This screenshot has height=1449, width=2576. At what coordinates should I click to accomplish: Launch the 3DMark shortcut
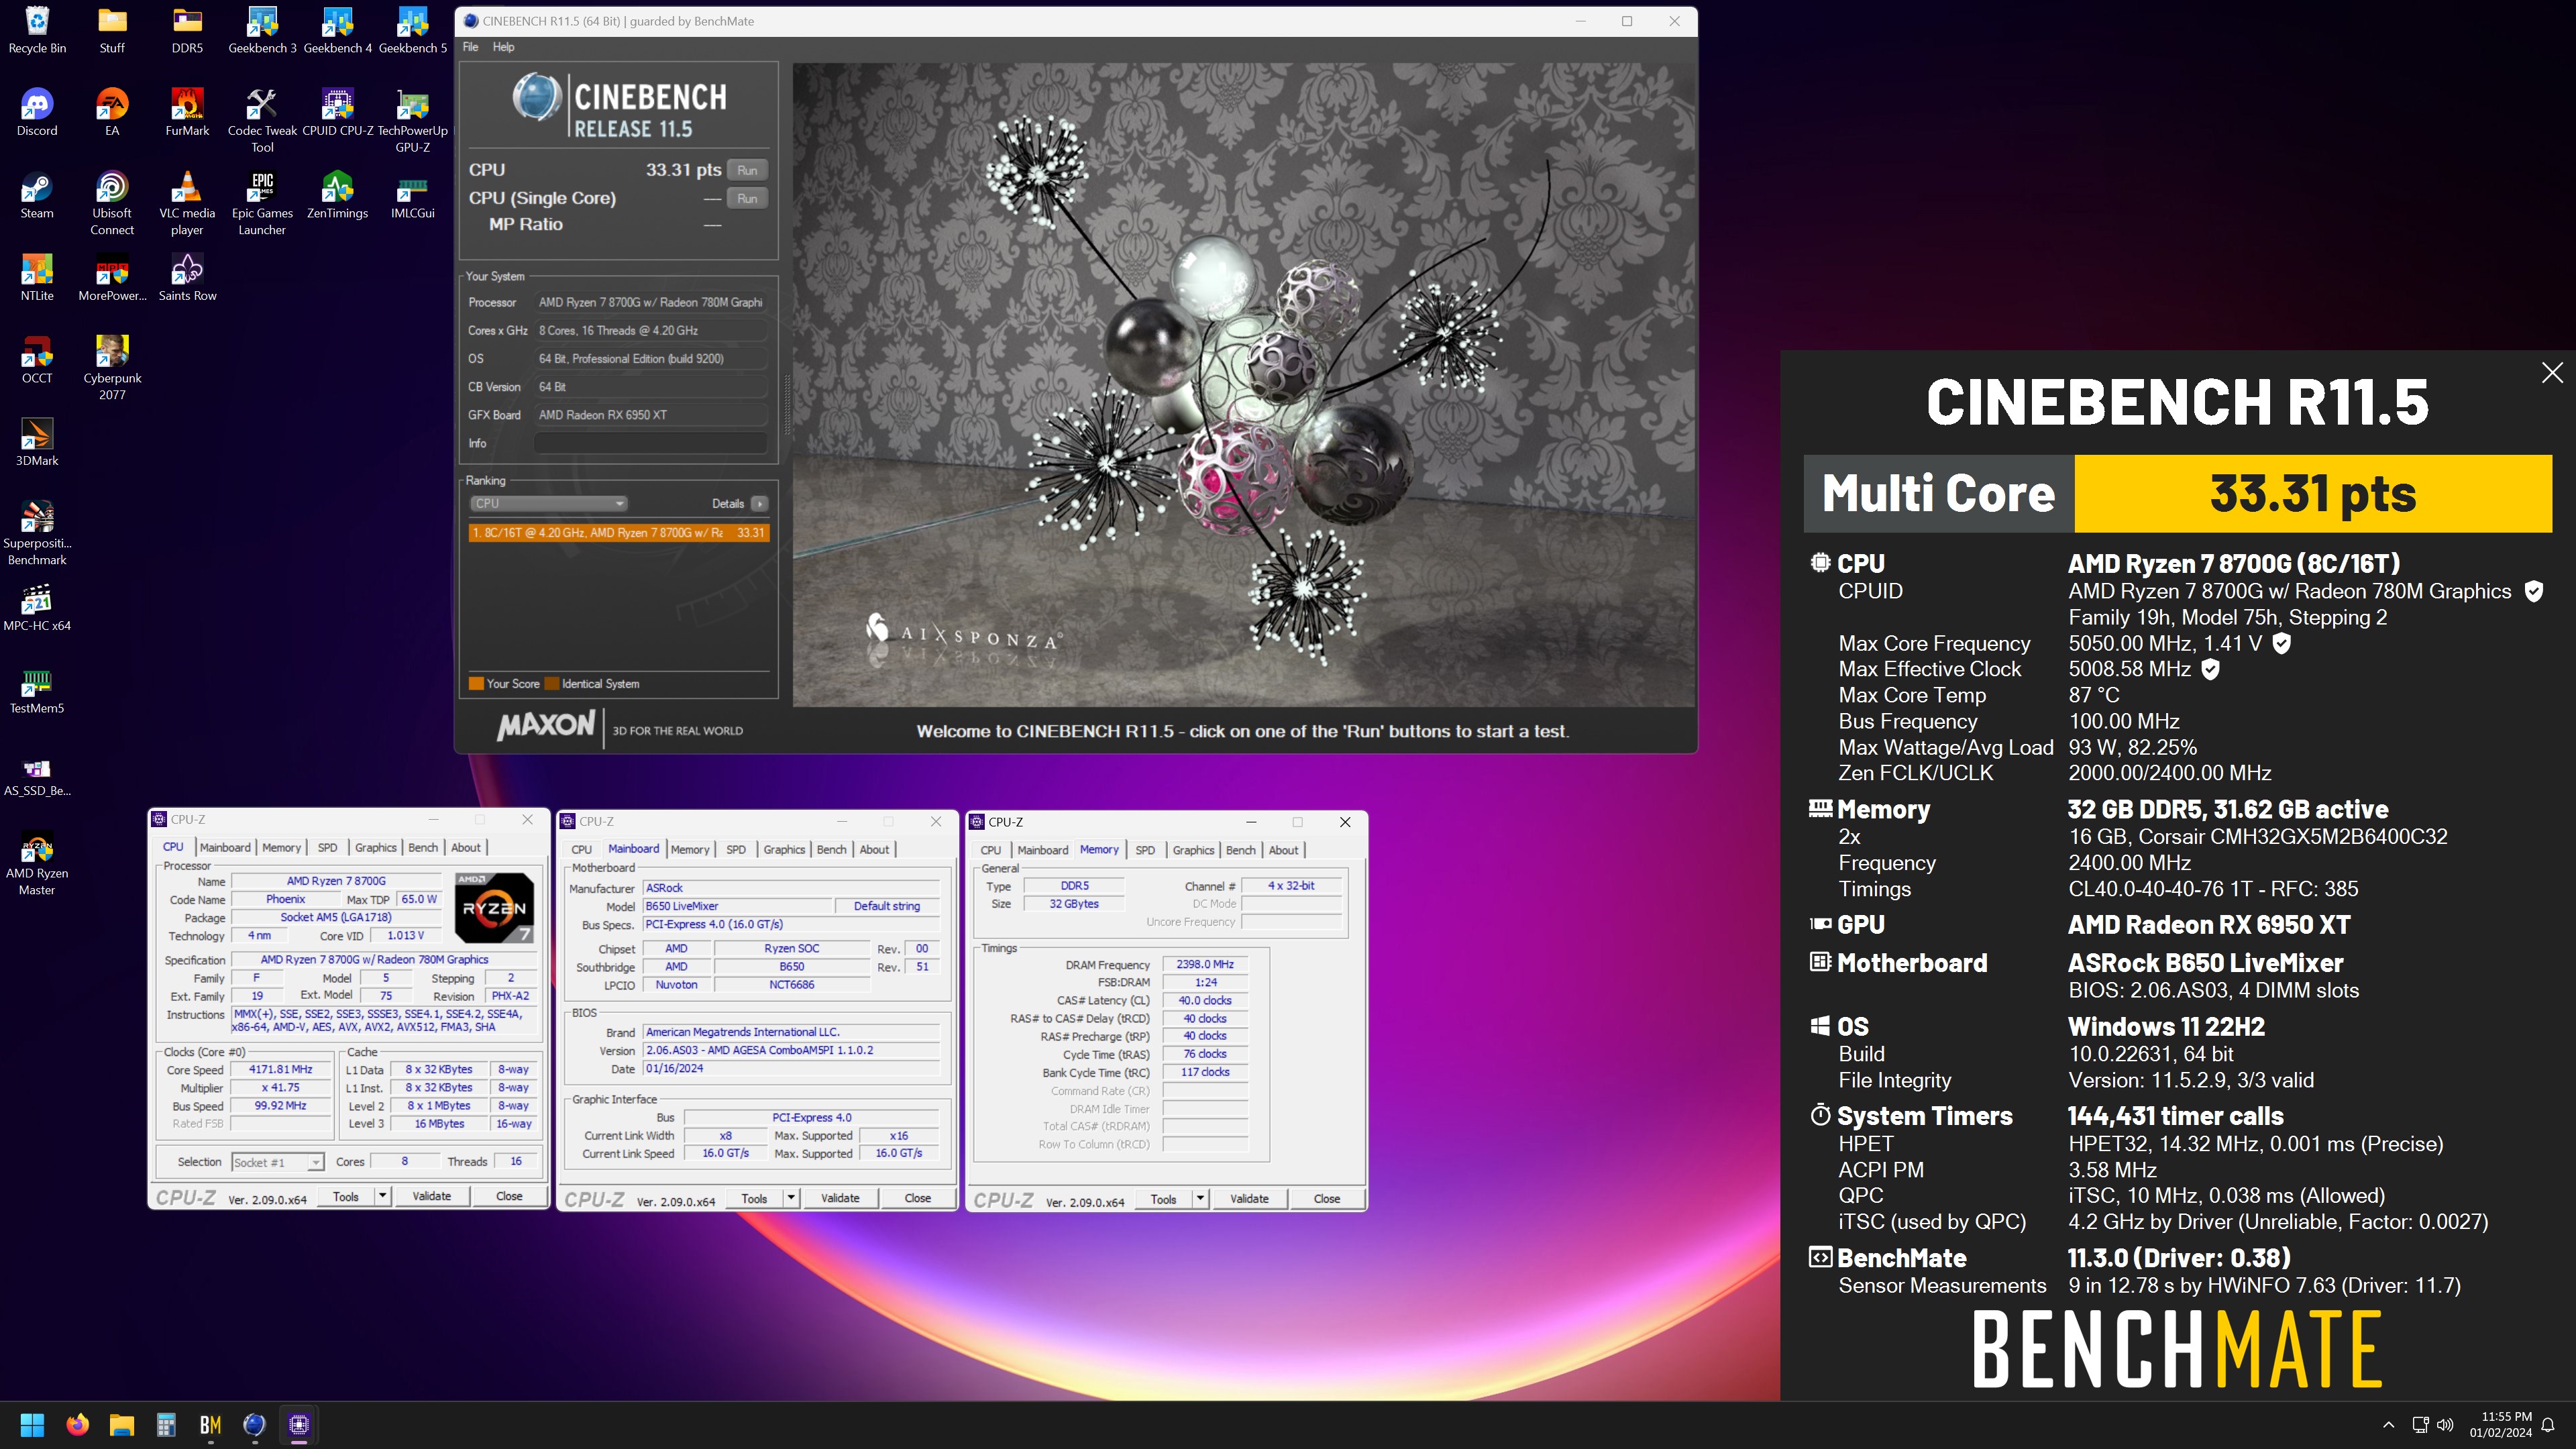coord(37,442)
